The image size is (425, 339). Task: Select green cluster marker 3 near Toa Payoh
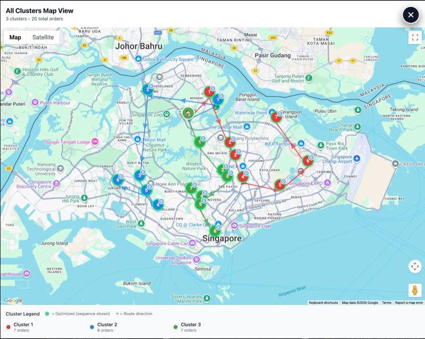(x=227, y=176)
